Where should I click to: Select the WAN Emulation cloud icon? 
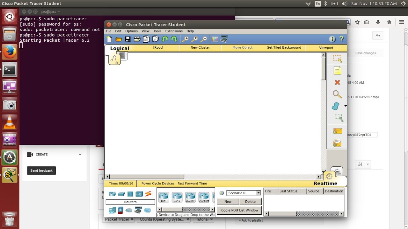129,210
